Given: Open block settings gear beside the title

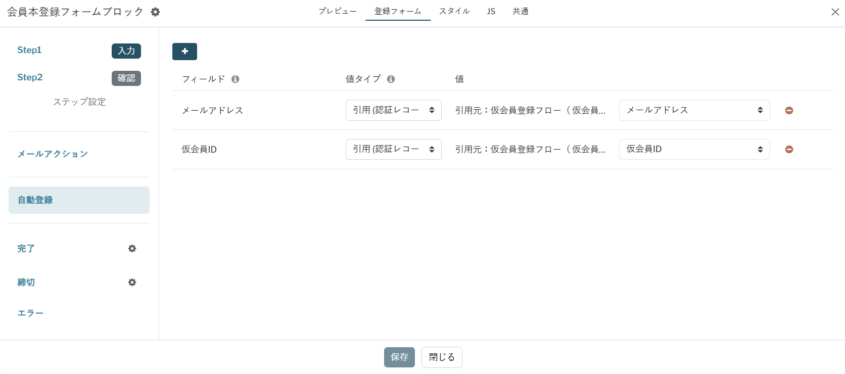Looking at the screenshot, I should (155, 12).
